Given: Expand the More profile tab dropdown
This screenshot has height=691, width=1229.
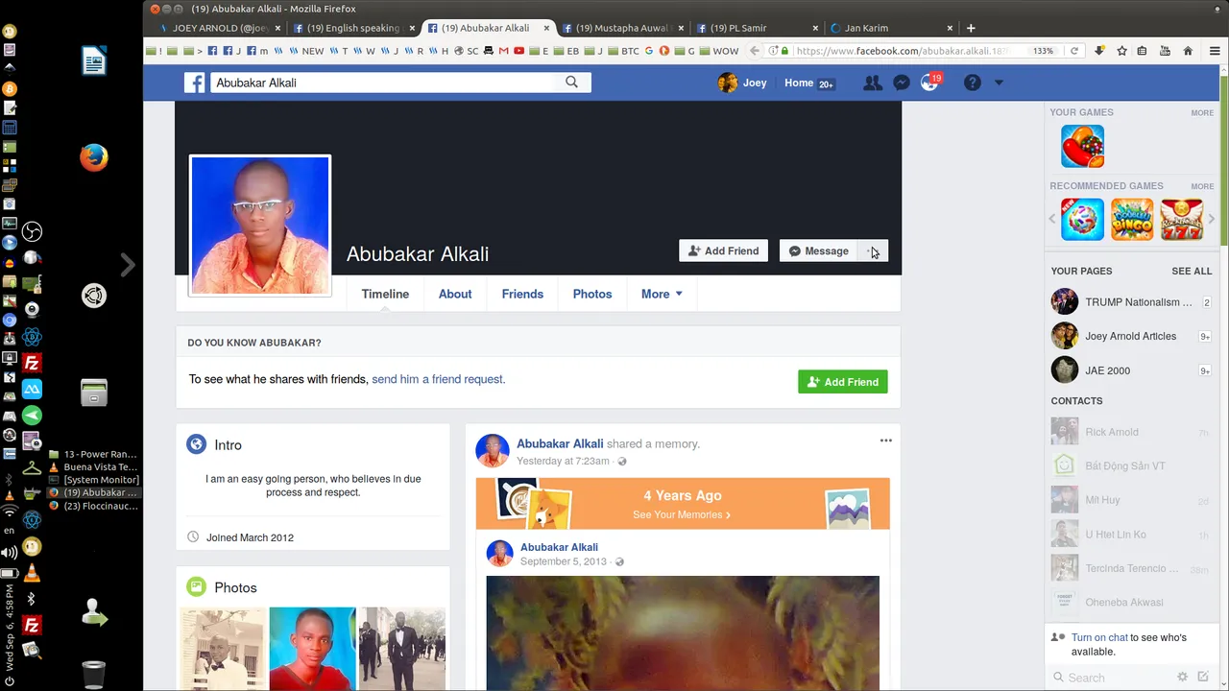Looking at the screenshot, I should pyautogui.click(x=662, y=294).
